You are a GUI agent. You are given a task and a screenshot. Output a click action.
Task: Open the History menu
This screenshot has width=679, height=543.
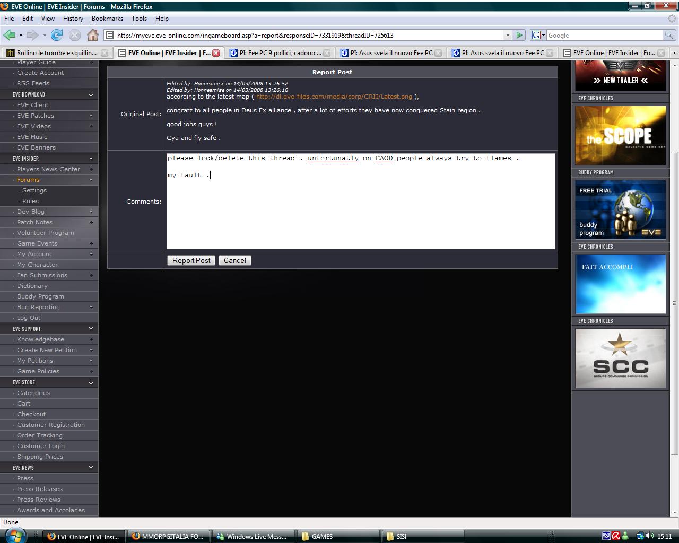[x=73, y=19]
